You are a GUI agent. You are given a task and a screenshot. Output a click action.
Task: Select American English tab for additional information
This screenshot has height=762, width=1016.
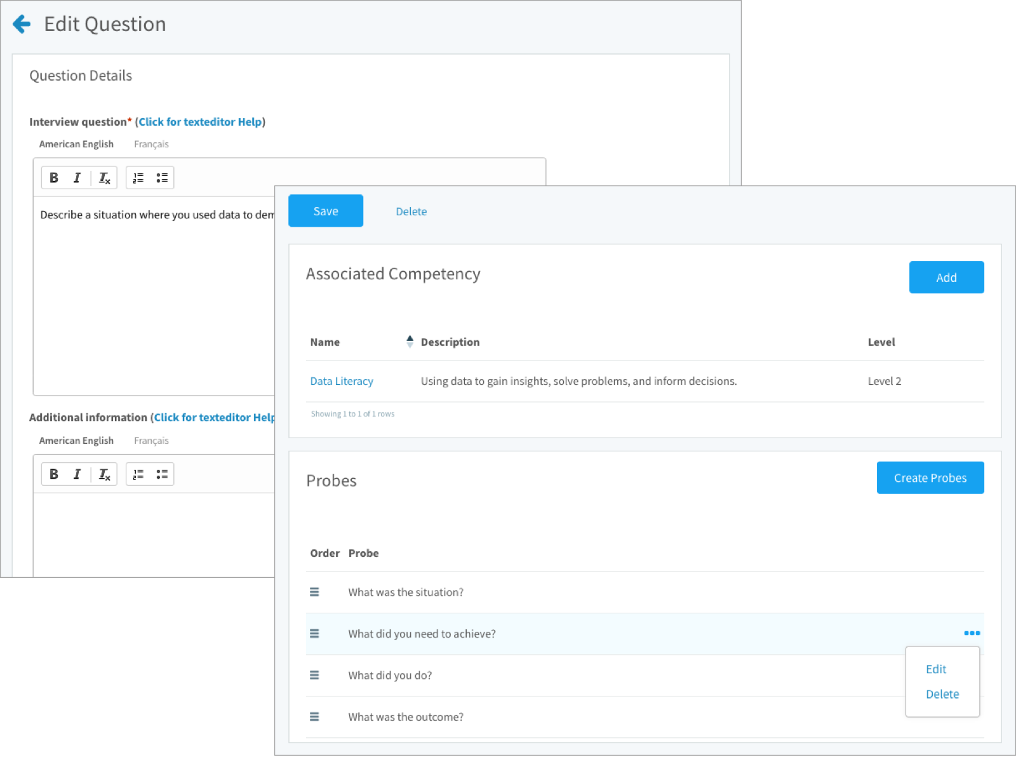76,441
